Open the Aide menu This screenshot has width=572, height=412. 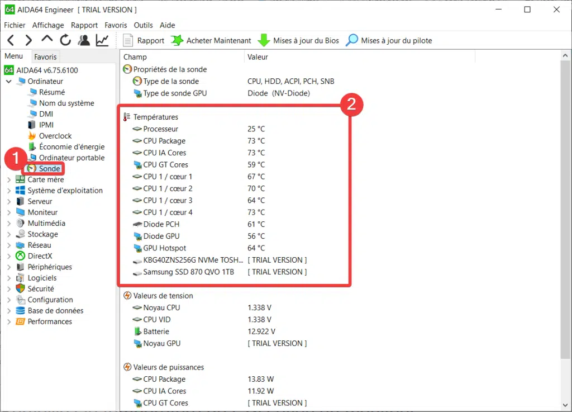tap(168, 25)
